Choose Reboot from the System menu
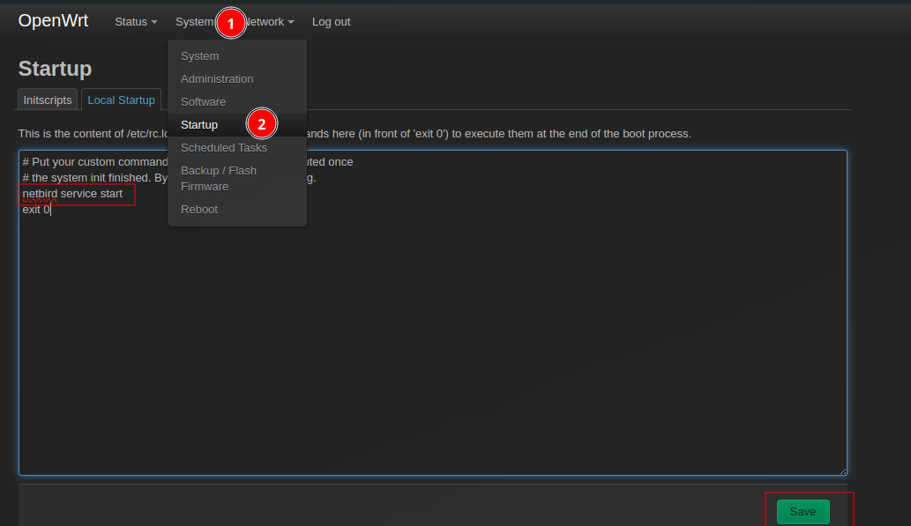 pos(199,209)
